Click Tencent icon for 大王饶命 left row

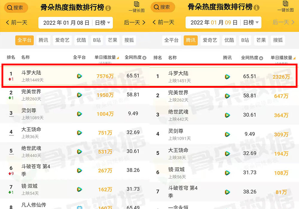coord(80,133)
